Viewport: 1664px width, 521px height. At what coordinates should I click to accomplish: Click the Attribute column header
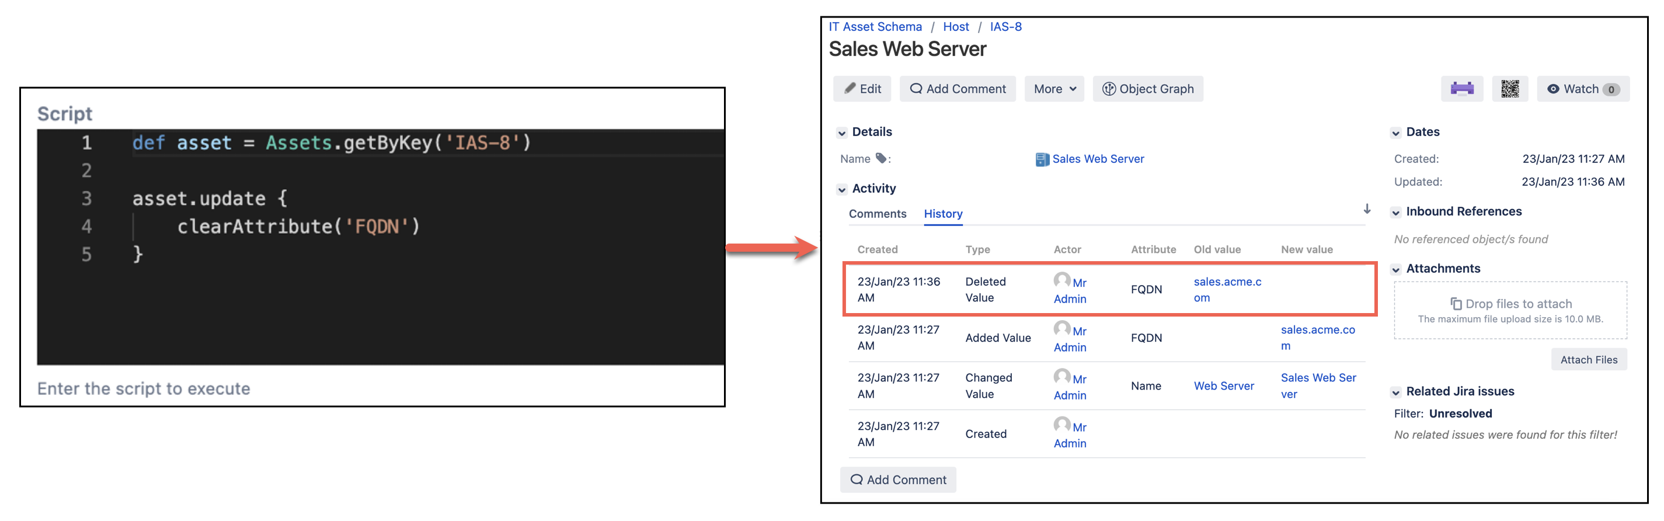click(1153, 249)
